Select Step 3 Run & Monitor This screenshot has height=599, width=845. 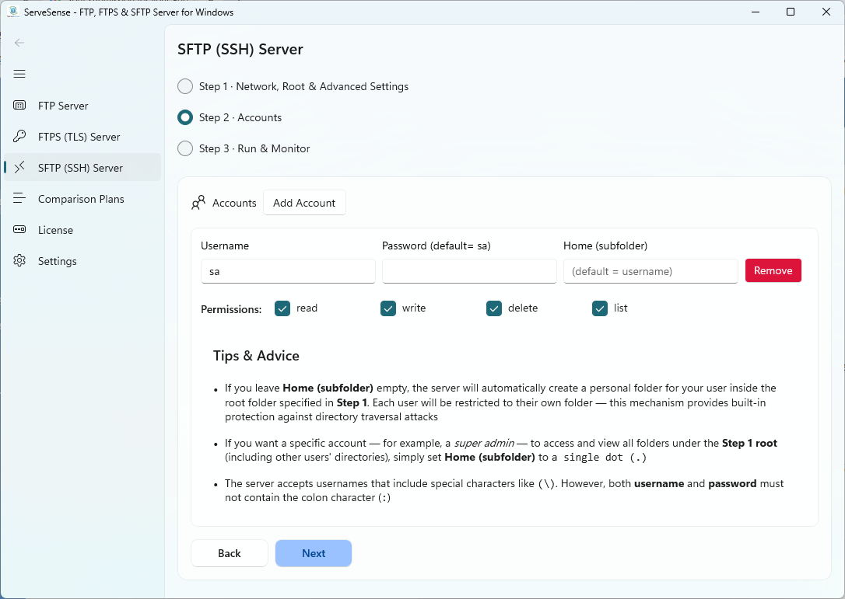point(185,148)
